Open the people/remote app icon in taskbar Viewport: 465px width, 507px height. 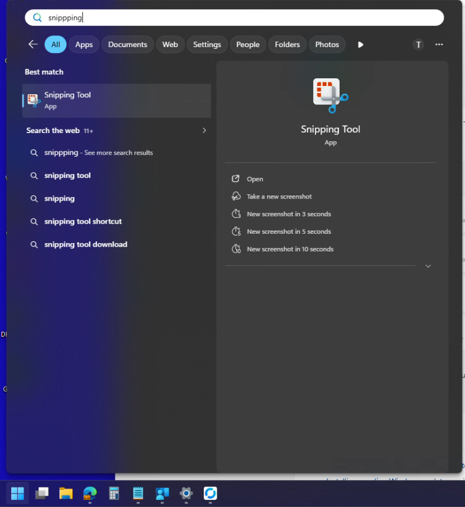pos(162,493)
